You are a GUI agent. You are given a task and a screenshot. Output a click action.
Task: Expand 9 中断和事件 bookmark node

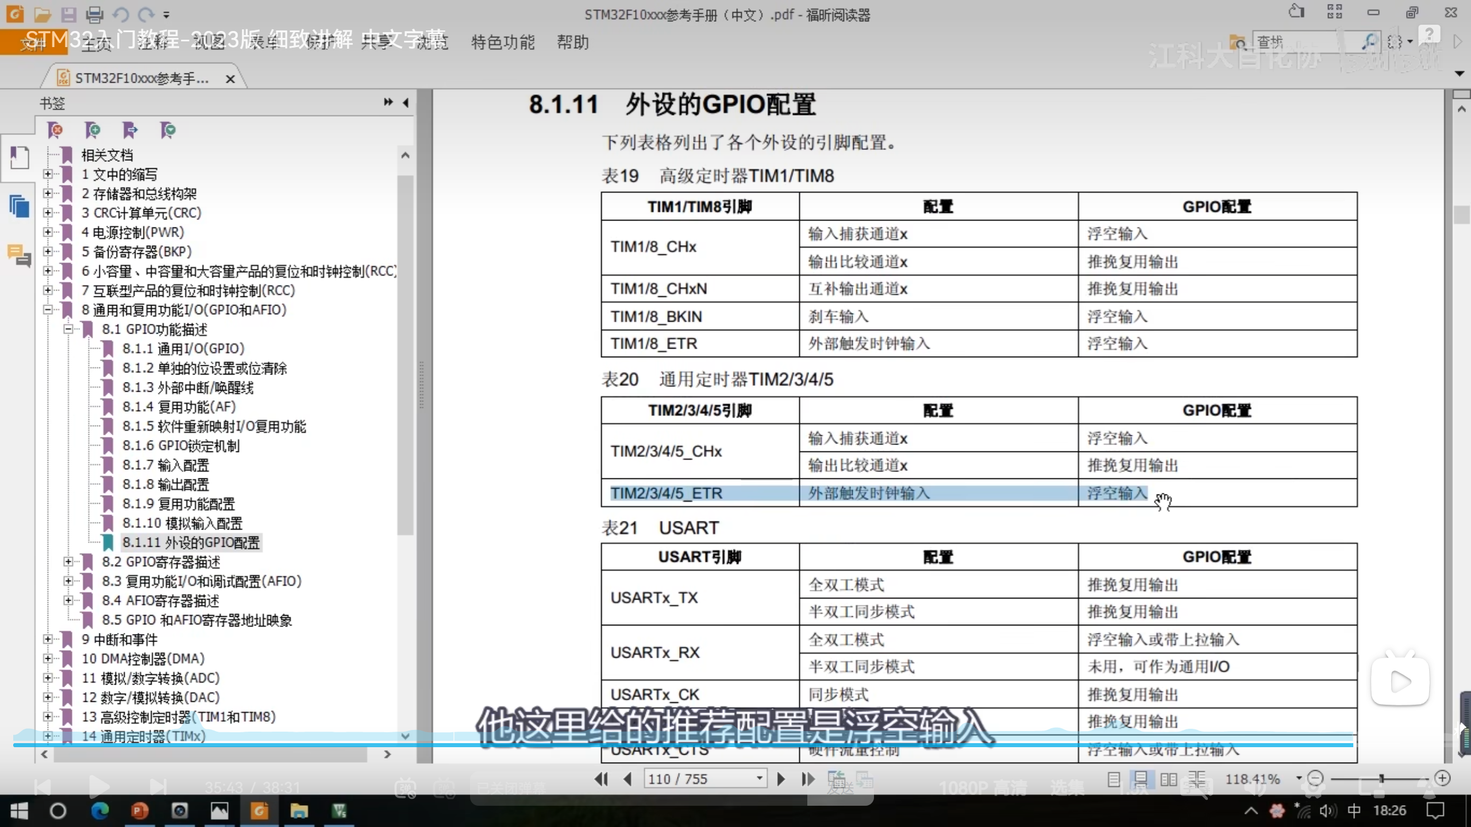coord(48,639)
